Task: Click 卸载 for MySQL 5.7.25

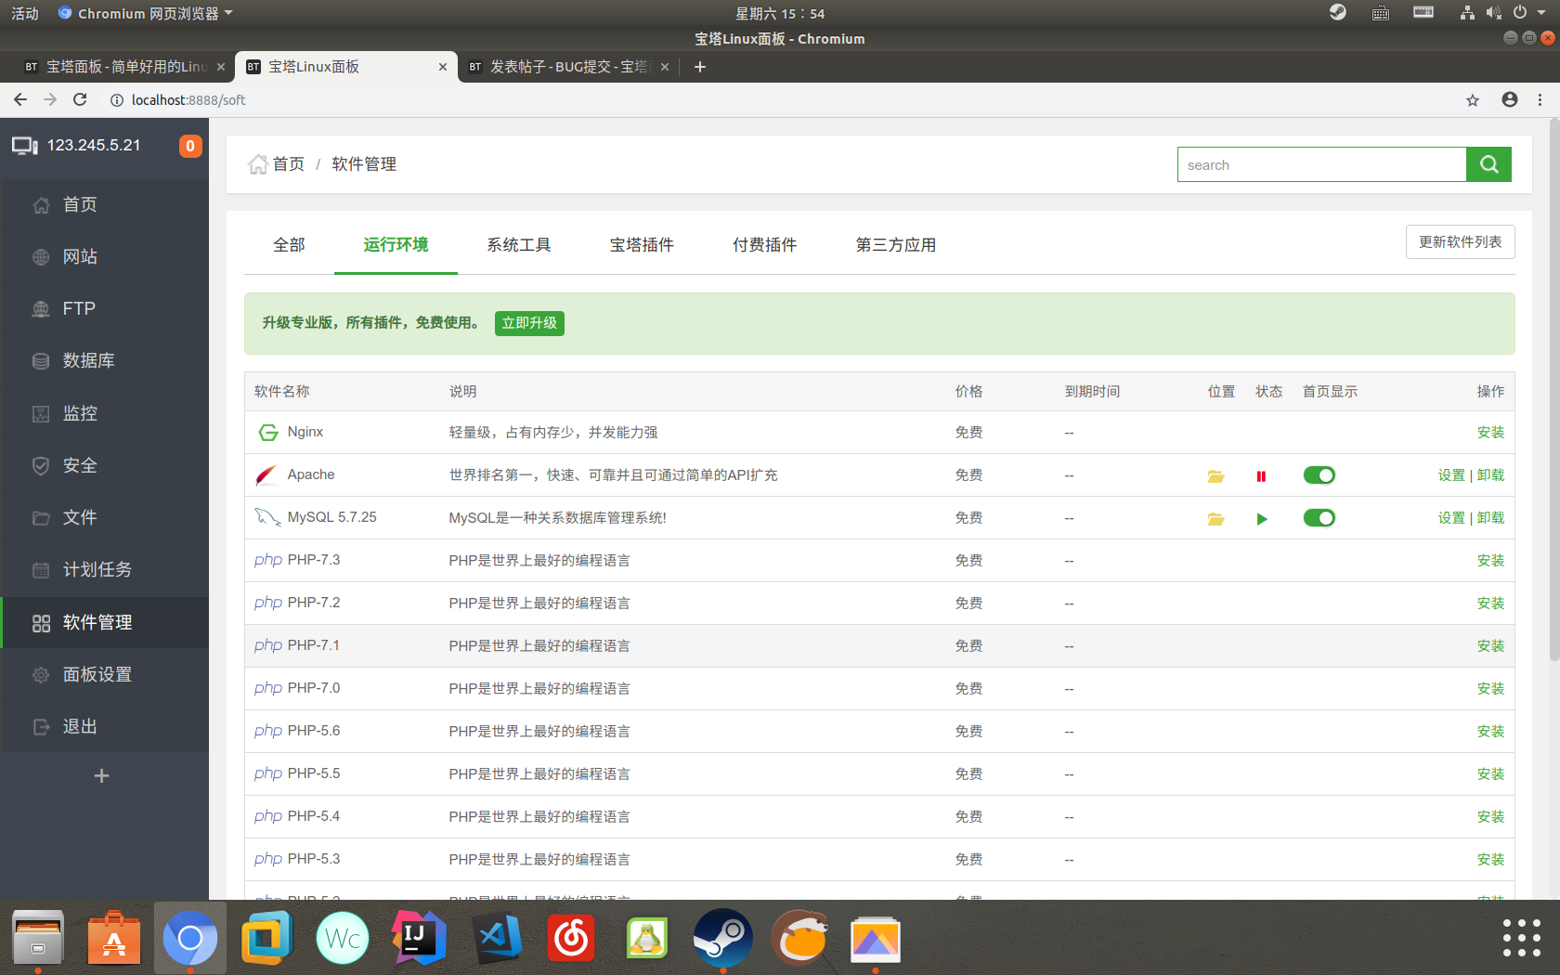Action: point(1490,518)
